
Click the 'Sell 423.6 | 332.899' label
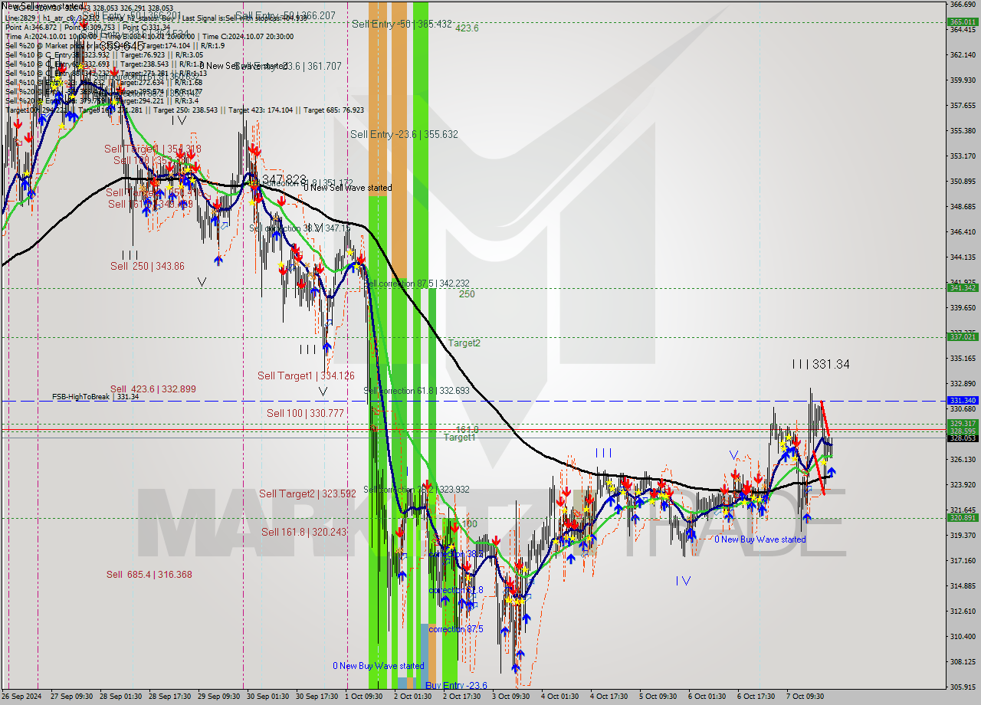coord(153,389)
